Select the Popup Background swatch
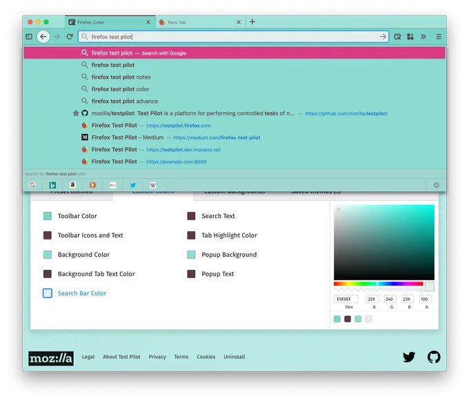This screenshot has height=401, width=469. [191, 255]
